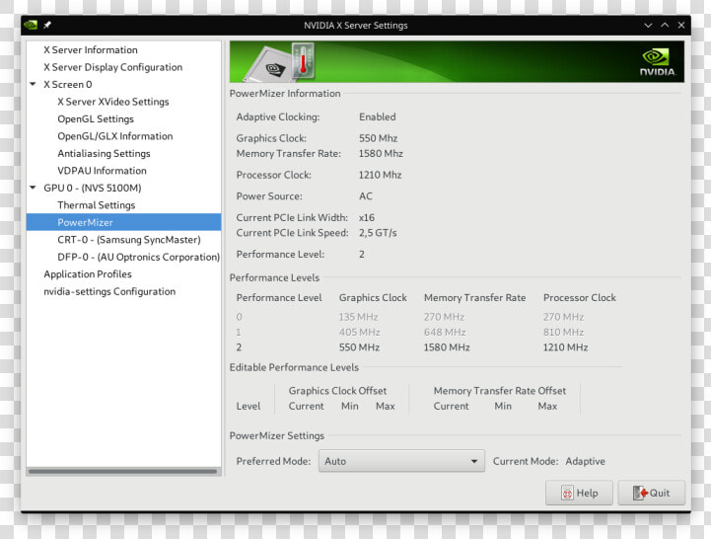Click the Memory Transfer Rate value 1580 Mhz
The image size is (711, 539).
(x=381, y=153)
